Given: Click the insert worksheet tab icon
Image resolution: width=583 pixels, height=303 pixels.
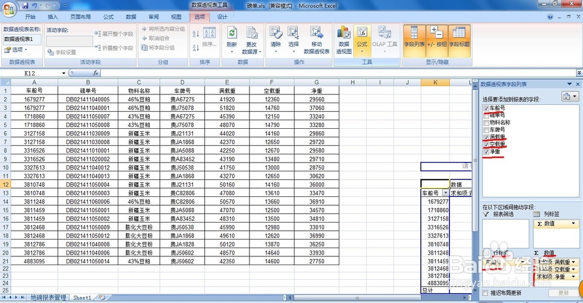Looking at the screenshot, I should pyautogui.click(x=102, y=297).
